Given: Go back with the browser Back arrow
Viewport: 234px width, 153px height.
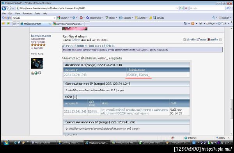Looking at the screenshot, I should (4, 8).
